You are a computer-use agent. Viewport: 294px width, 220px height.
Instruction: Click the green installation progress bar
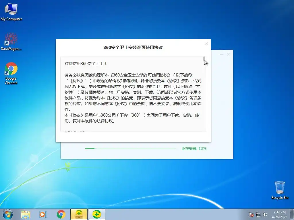(x=131, y=148)
